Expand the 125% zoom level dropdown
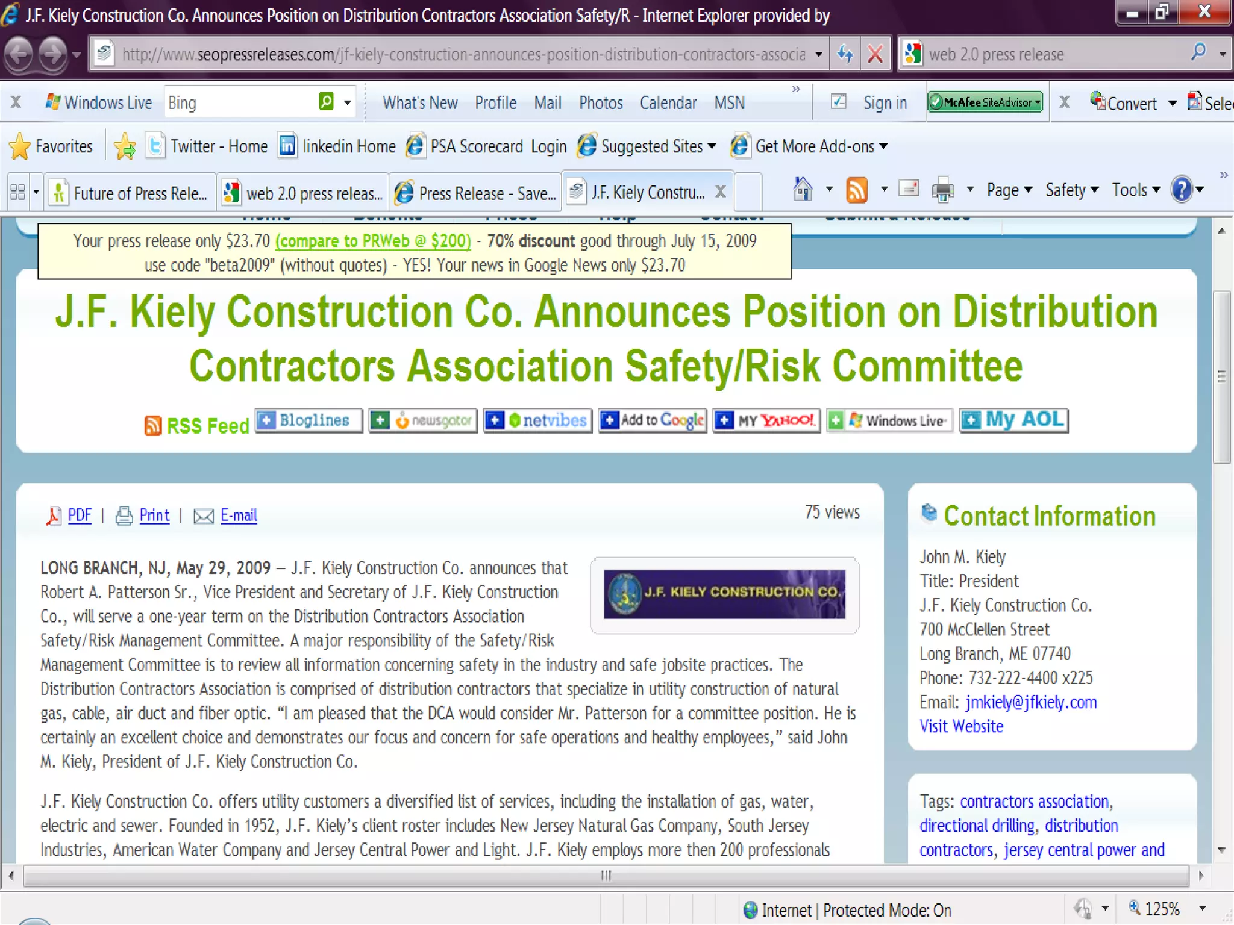Screen dimensions: 1234x925 pyautogui.click(x=1203, y=908)
